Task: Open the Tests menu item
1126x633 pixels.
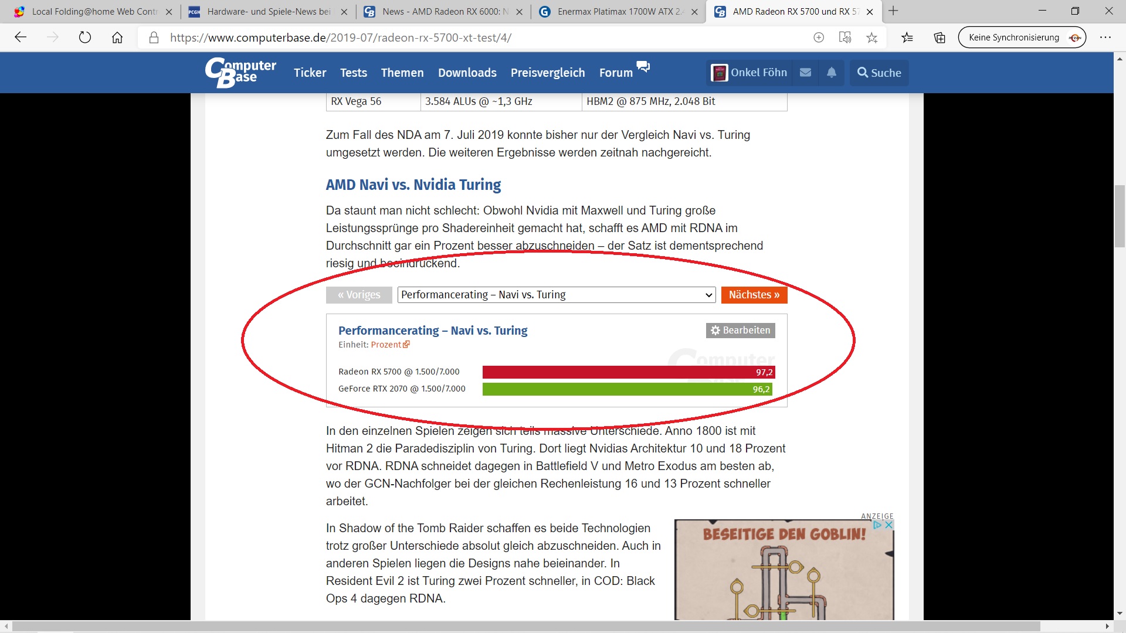Action: [353, 73]
